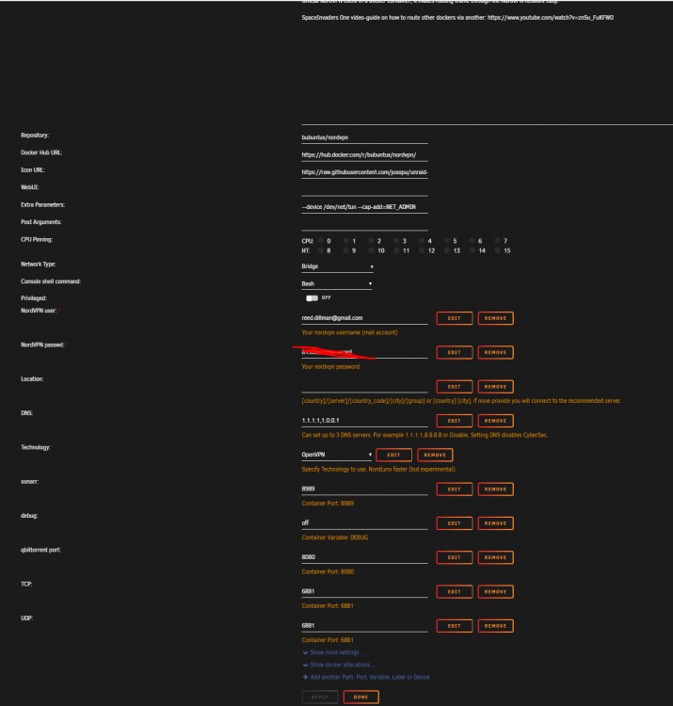
Task: Open the Network Type Bridge dropdown
Action: tap(337, 266)
